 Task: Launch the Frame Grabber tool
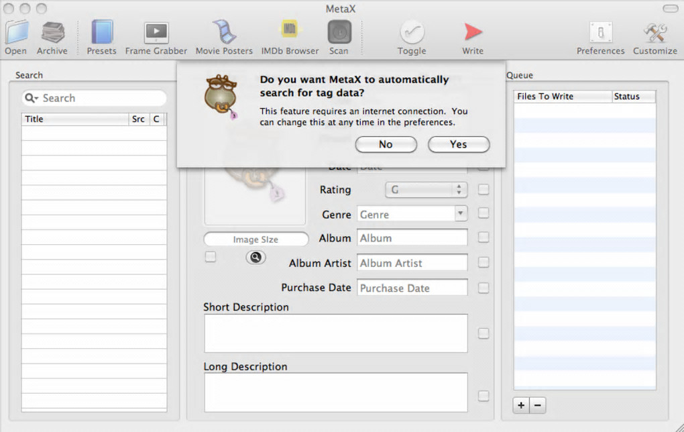click(x=156, y=33)
